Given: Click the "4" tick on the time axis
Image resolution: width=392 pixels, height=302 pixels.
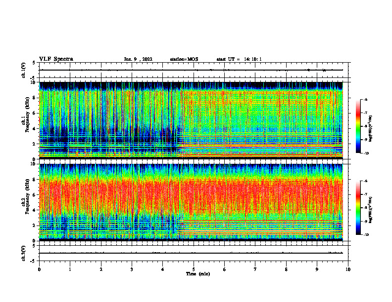Looking at the screenshot, I should (163, 269).
